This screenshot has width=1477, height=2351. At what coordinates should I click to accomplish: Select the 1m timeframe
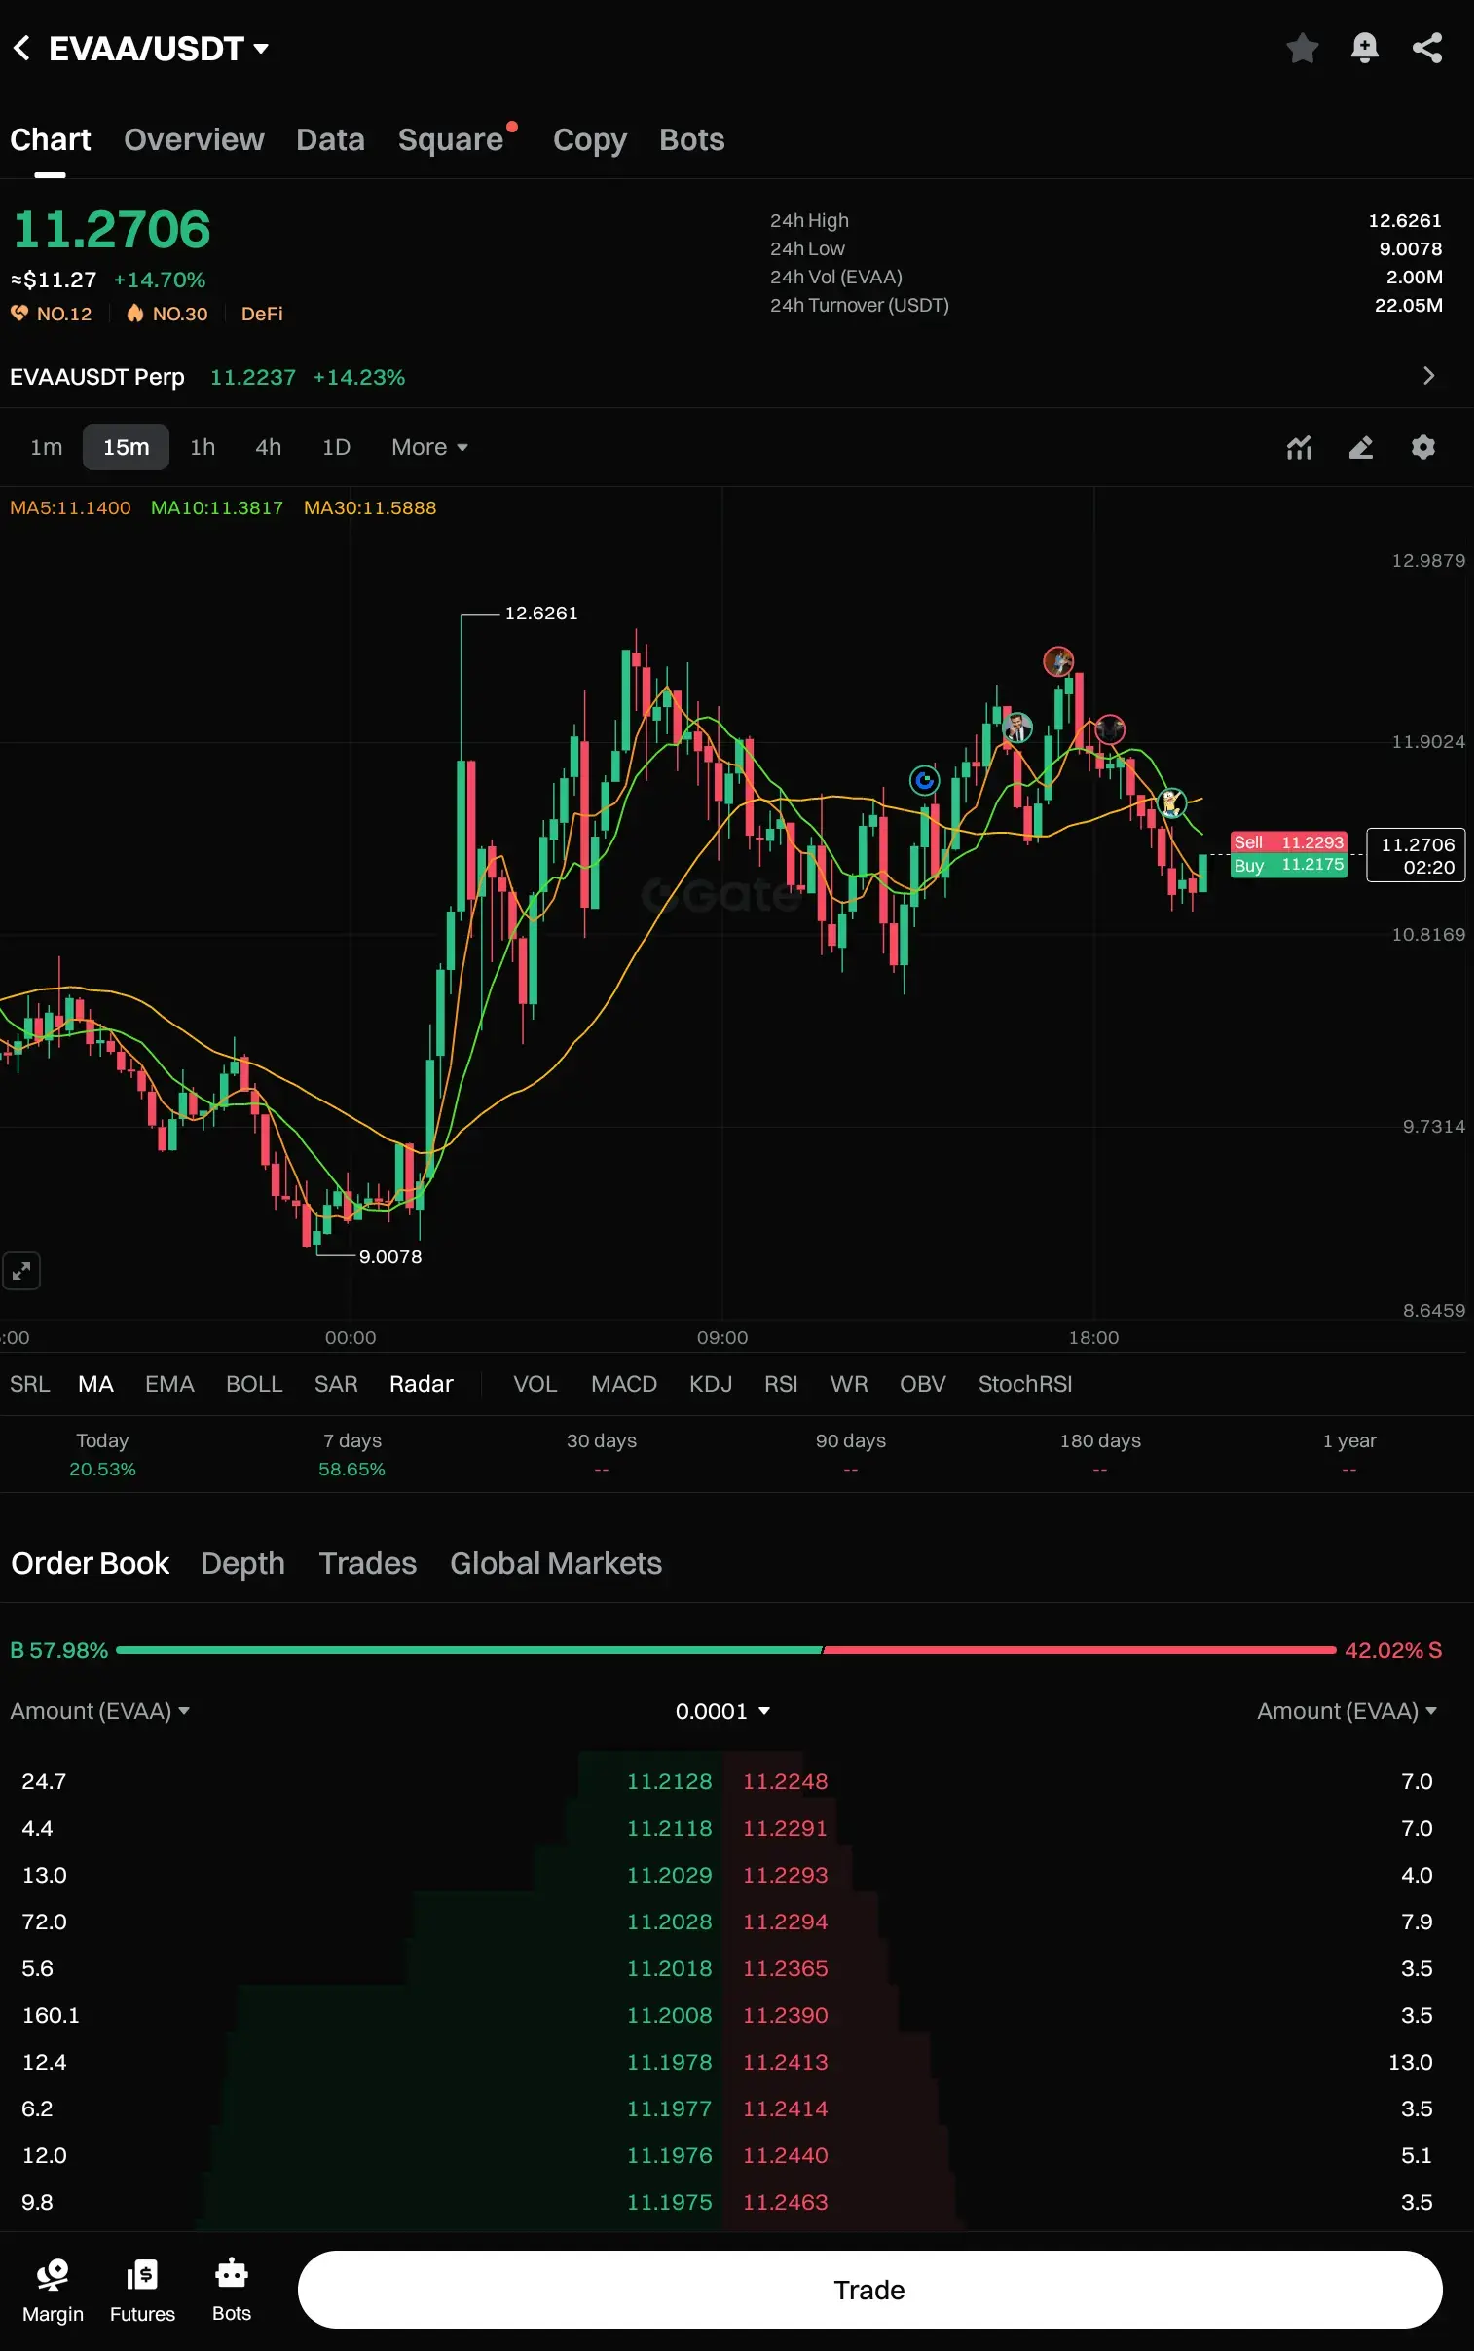46,447
